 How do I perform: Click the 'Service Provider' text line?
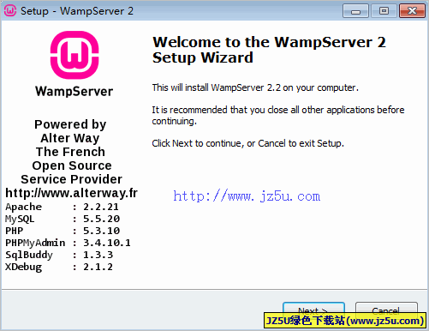pos(71,179)
